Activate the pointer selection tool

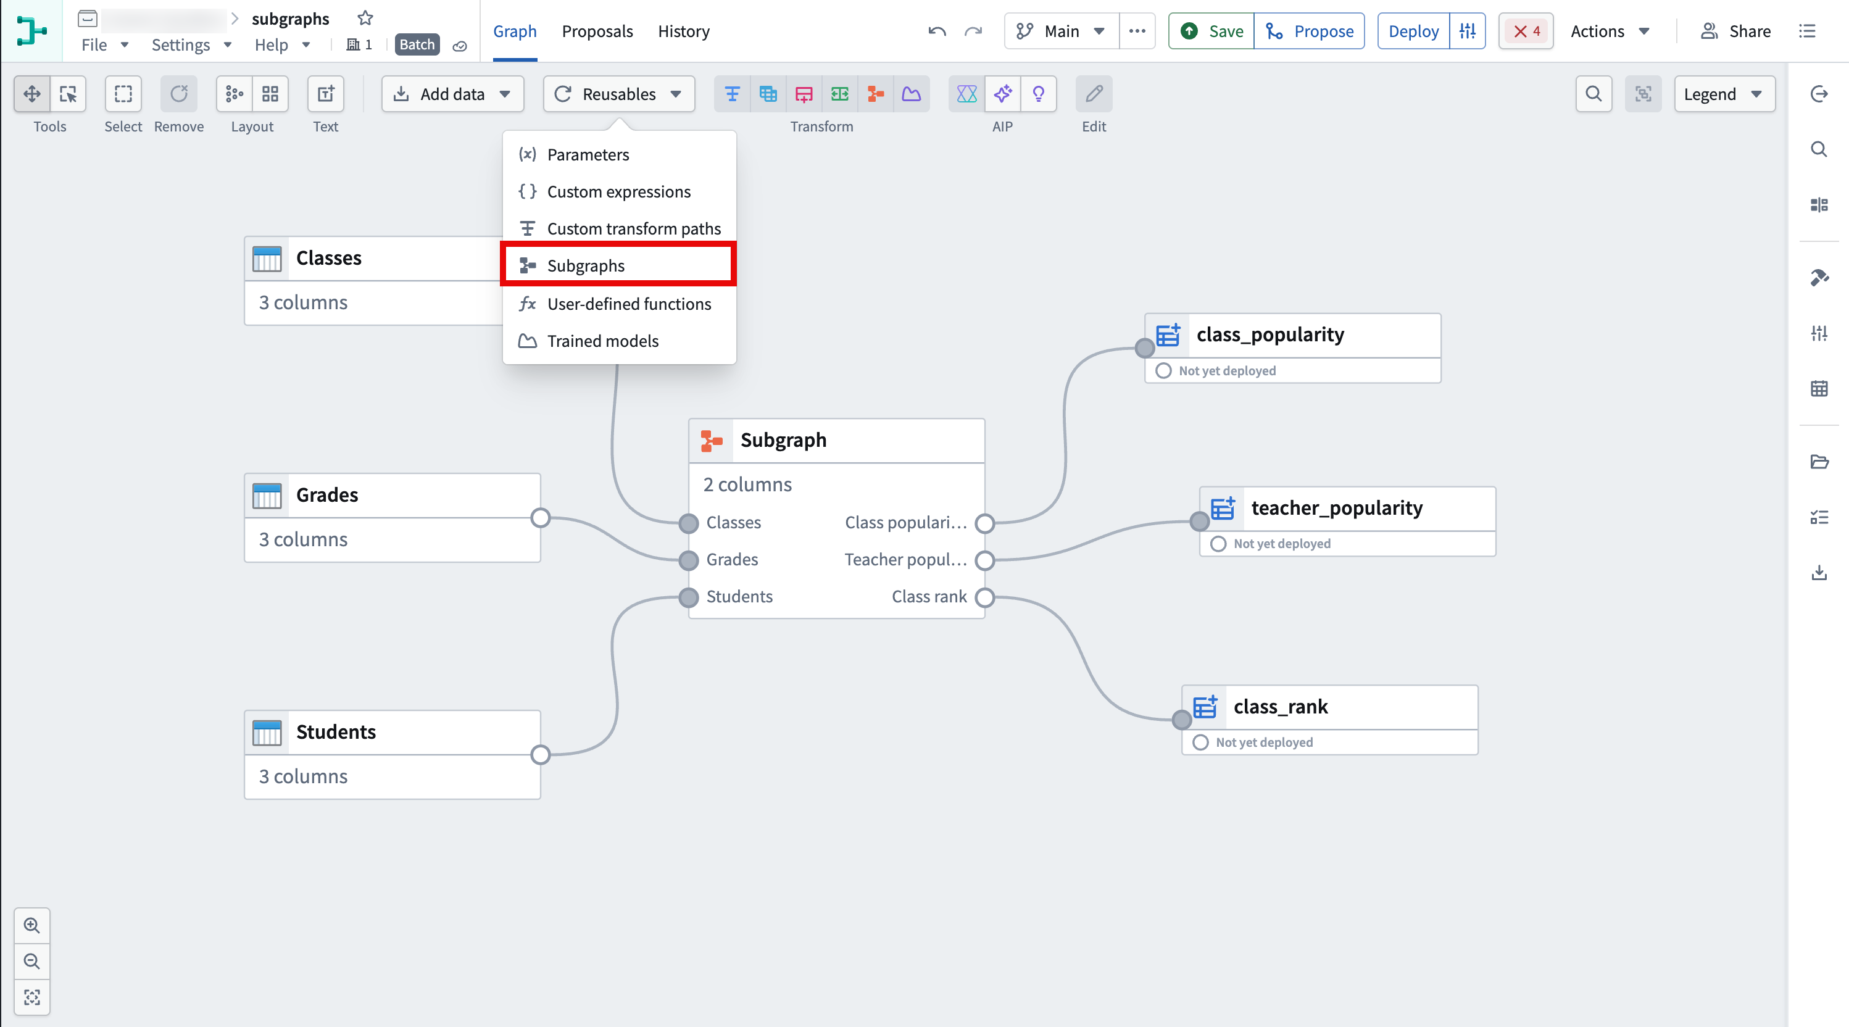point(68,94)
